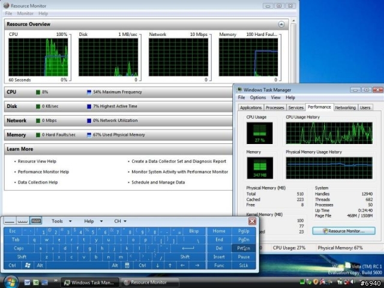The image size is (384, 288).
Task: Toggle Alt key beside the Windows key
Action: 40,265
